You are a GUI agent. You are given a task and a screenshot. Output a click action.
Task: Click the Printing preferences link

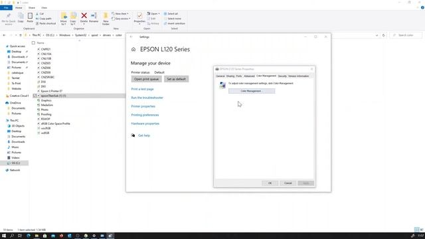(145, 115)
